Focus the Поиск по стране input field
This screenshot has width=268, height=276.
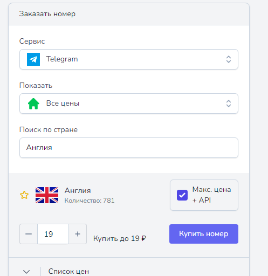129,148
